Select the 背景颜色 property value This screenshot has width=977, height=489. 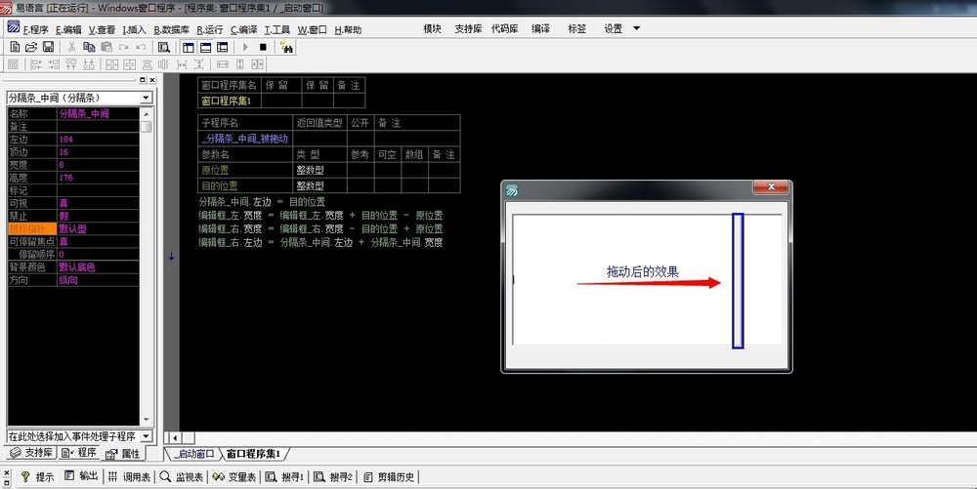pos(98,266)
